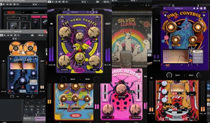Click the Feedback knob on Hawk Phaser
This screenshot has width=210, height=123.
[x=64, y=61]
